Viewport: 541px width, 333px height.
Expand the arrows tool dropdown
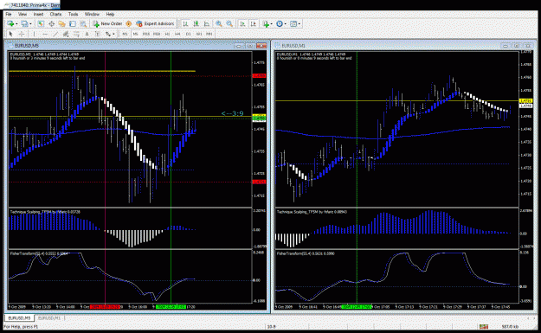coord(113,34)
